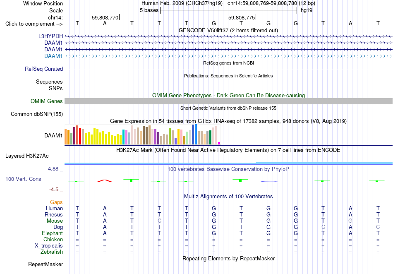Viewport: 393px width, 274px height.
Task: Click the blue negative dip in PhyloP track
Action: point(270,182)
